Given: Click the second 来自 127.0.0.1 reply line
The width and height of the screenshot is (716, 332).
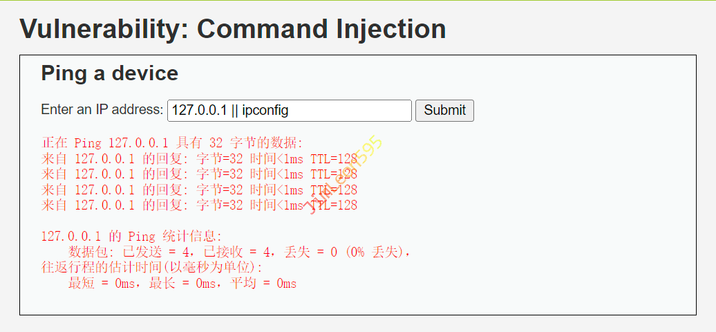Looking at the screenshot, I should pyautogui.click(x=199, y=174).
